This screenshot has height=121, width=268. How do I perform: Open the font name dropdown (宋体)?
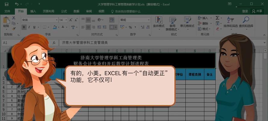point(57,20)
